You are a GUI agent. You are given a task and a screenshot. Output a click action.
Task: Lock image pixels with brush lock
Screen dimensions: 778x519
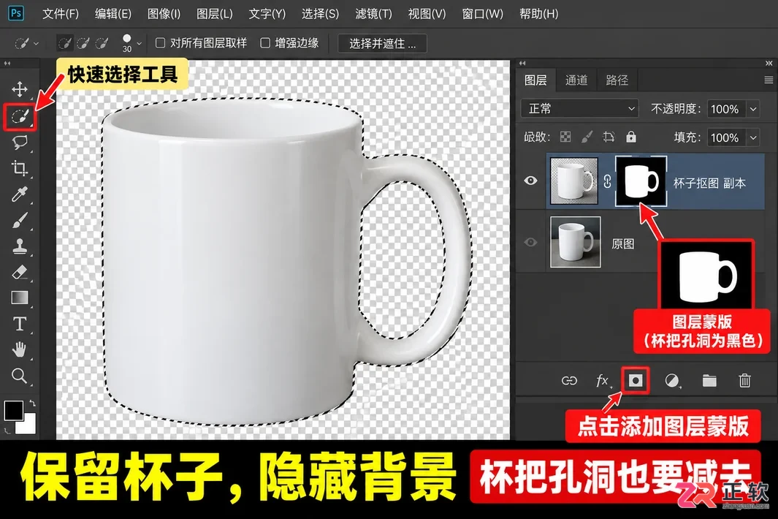pos(587,137)
